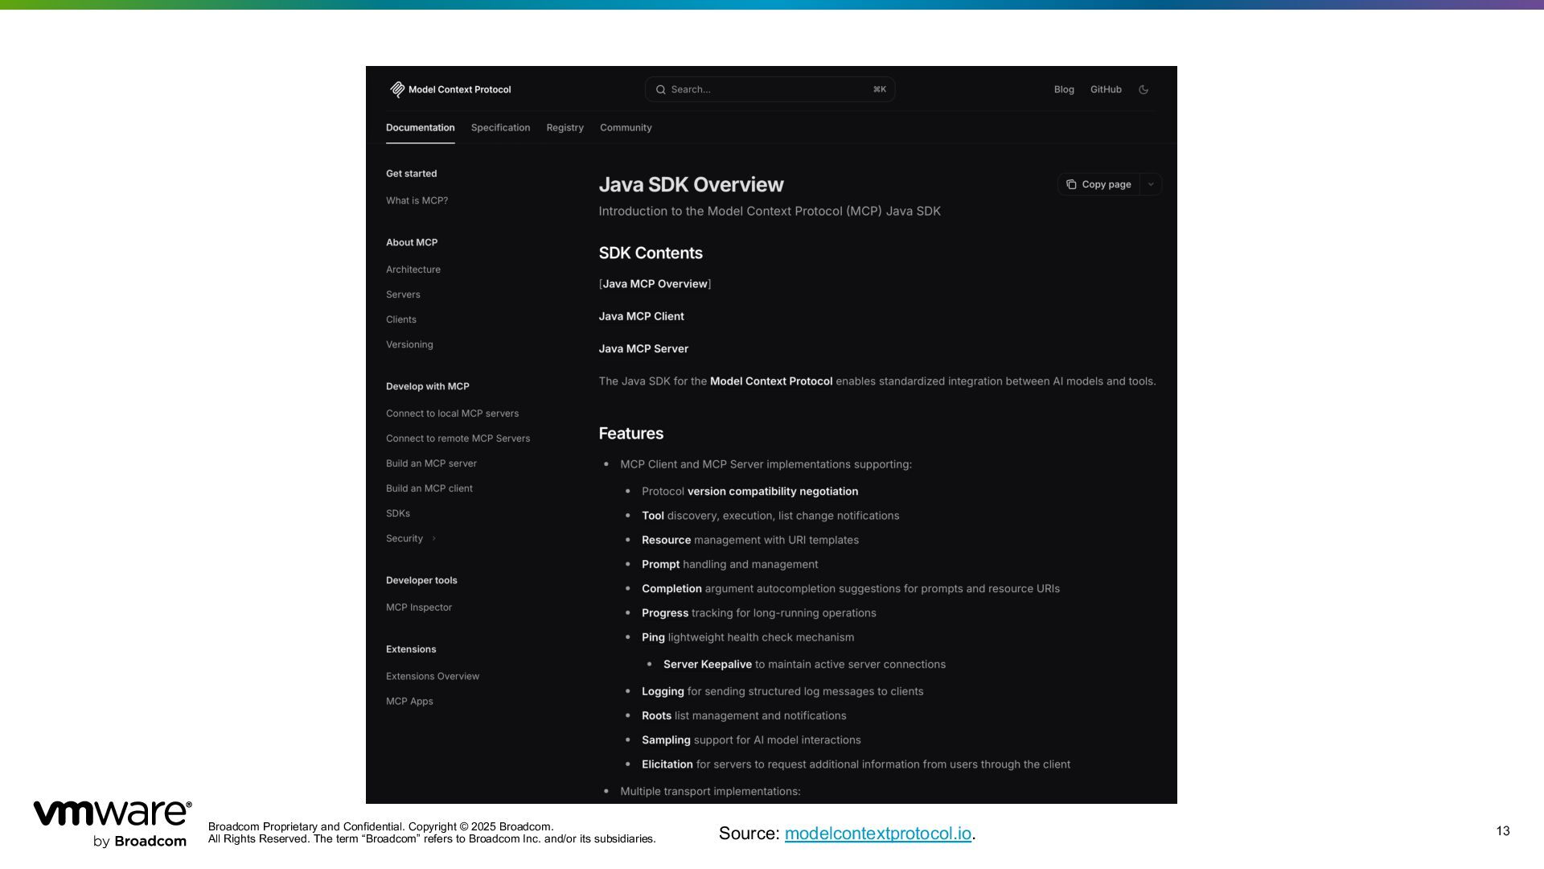Open the Registry tab
The image size is (1544, 869).
coord(565,128)
